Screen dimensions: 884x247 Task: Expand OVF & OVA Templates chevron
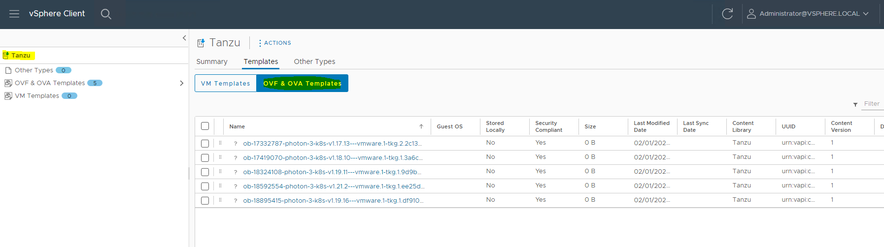click(181, 83)
